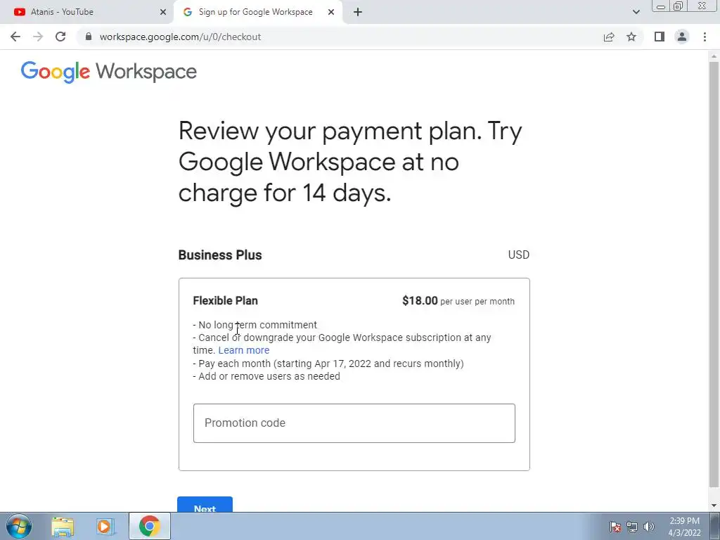Screen dimensions: 720x540
Task: Share this page using the share icon
Action: click(609, 37)
